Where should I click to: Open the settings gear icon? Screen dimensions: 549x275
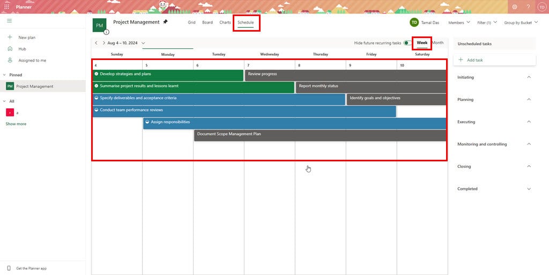[515, 7]
